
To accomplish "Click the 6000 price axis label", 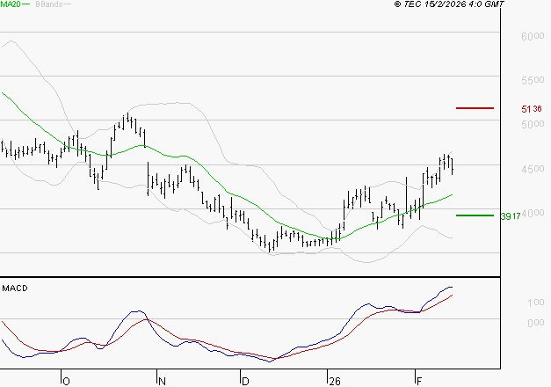I will (x=533, y=36).
